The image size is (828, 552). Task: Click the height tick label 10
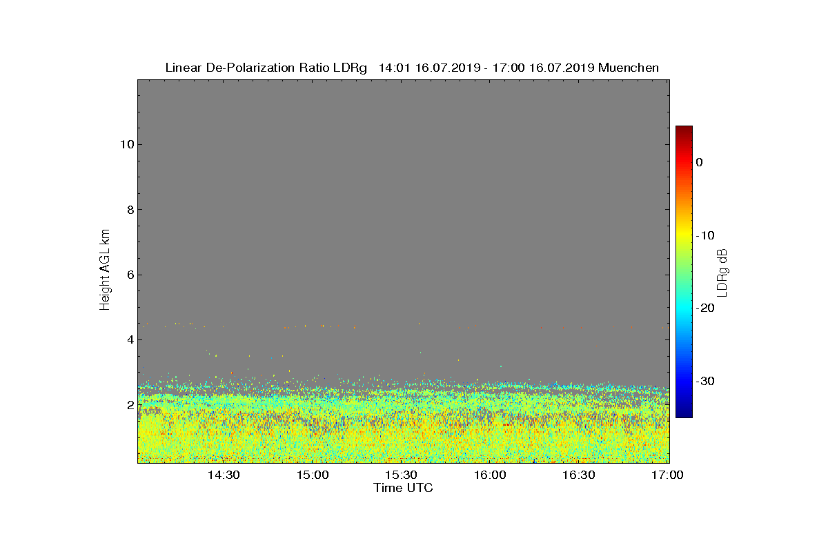point(126,144)
